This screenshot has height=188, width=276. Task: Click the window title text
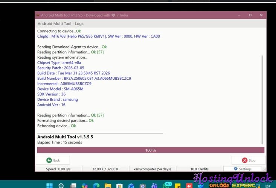pyautogui.click(x=84, y=15)
